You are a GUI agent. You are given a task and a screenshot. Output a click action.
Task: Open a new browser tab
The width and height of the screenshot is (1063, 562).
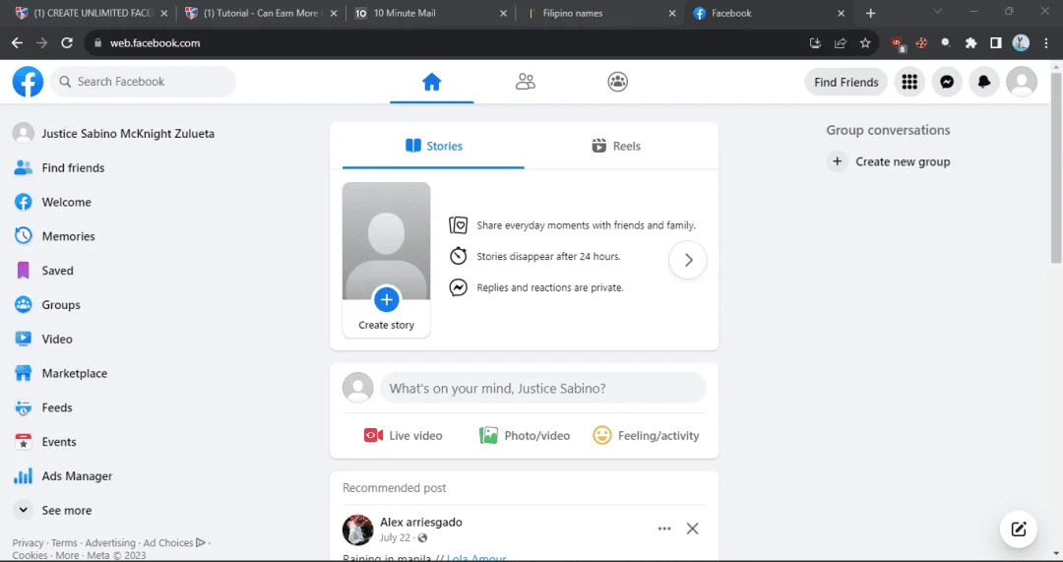(870, 13)
